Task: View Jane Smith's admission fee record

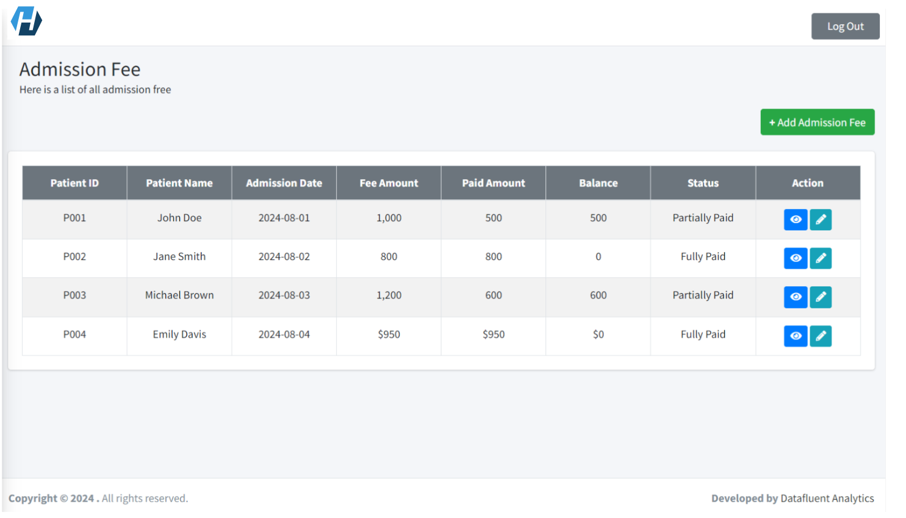Action: point(796,258)
